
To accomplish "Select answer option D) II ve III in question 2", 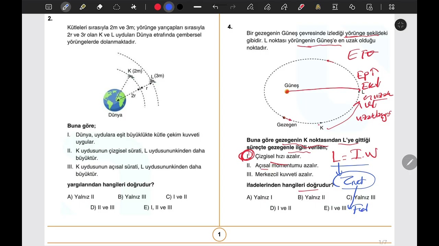I will tap(102, 207).
